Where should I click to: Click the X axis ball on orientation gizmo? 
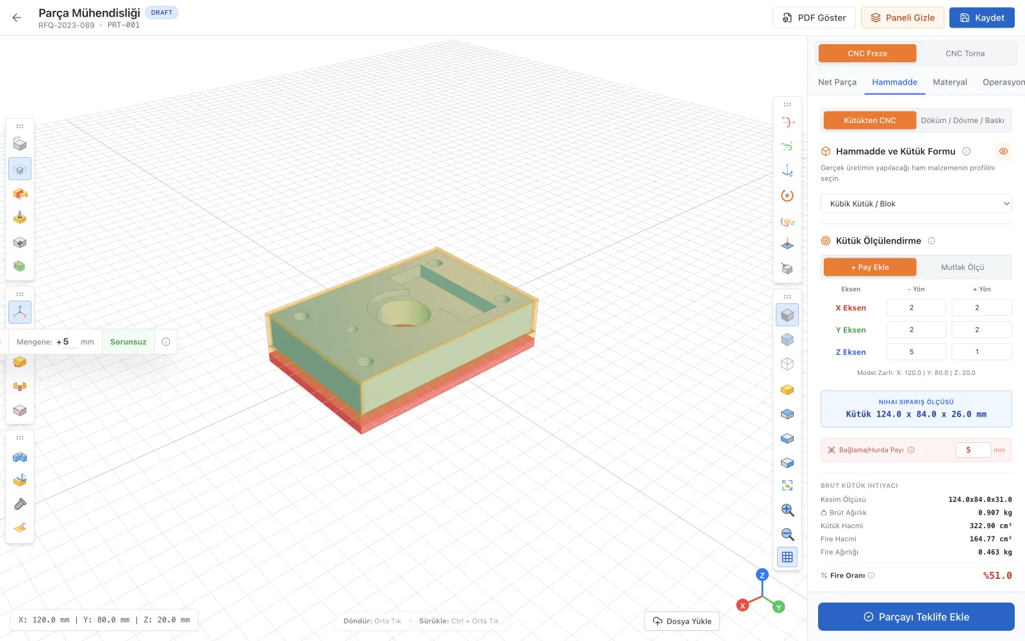[742, 605]
